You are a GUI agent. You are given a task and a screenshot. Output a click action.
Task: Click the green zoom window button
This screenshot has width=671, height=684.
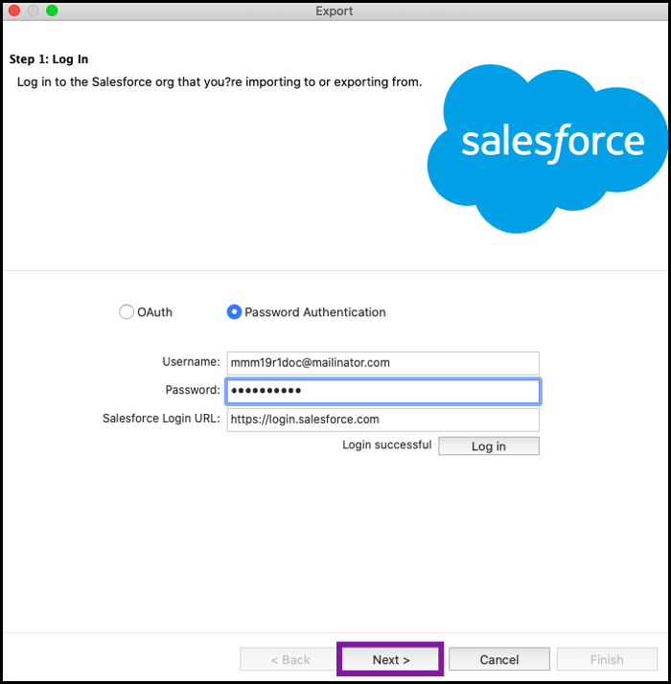pos(52,11)
